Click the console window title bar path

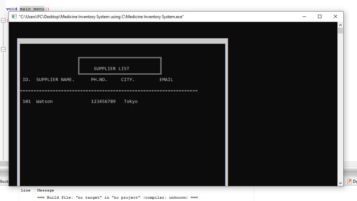101,16
